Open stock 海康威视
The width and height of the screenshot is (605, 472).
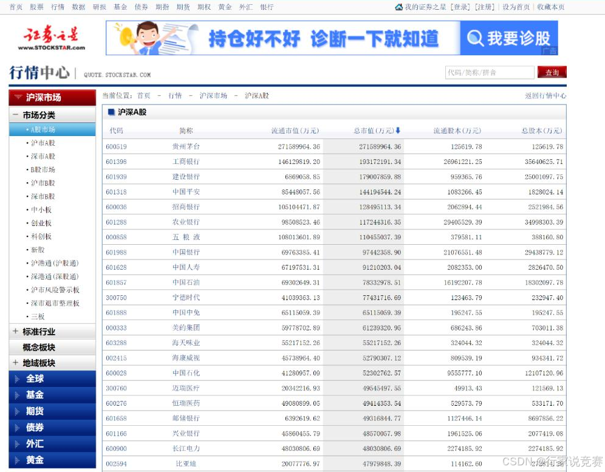pyautogui.click(x=186, y=358)
